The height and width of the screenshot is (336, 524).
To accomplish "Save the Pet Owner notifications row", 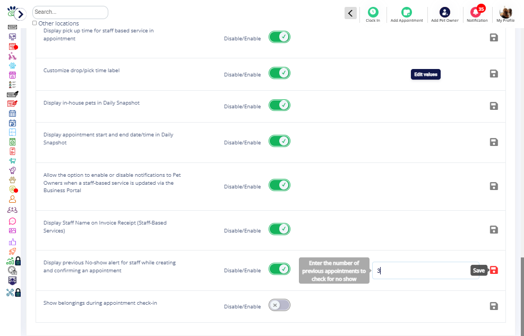I will tap(494, 186).
